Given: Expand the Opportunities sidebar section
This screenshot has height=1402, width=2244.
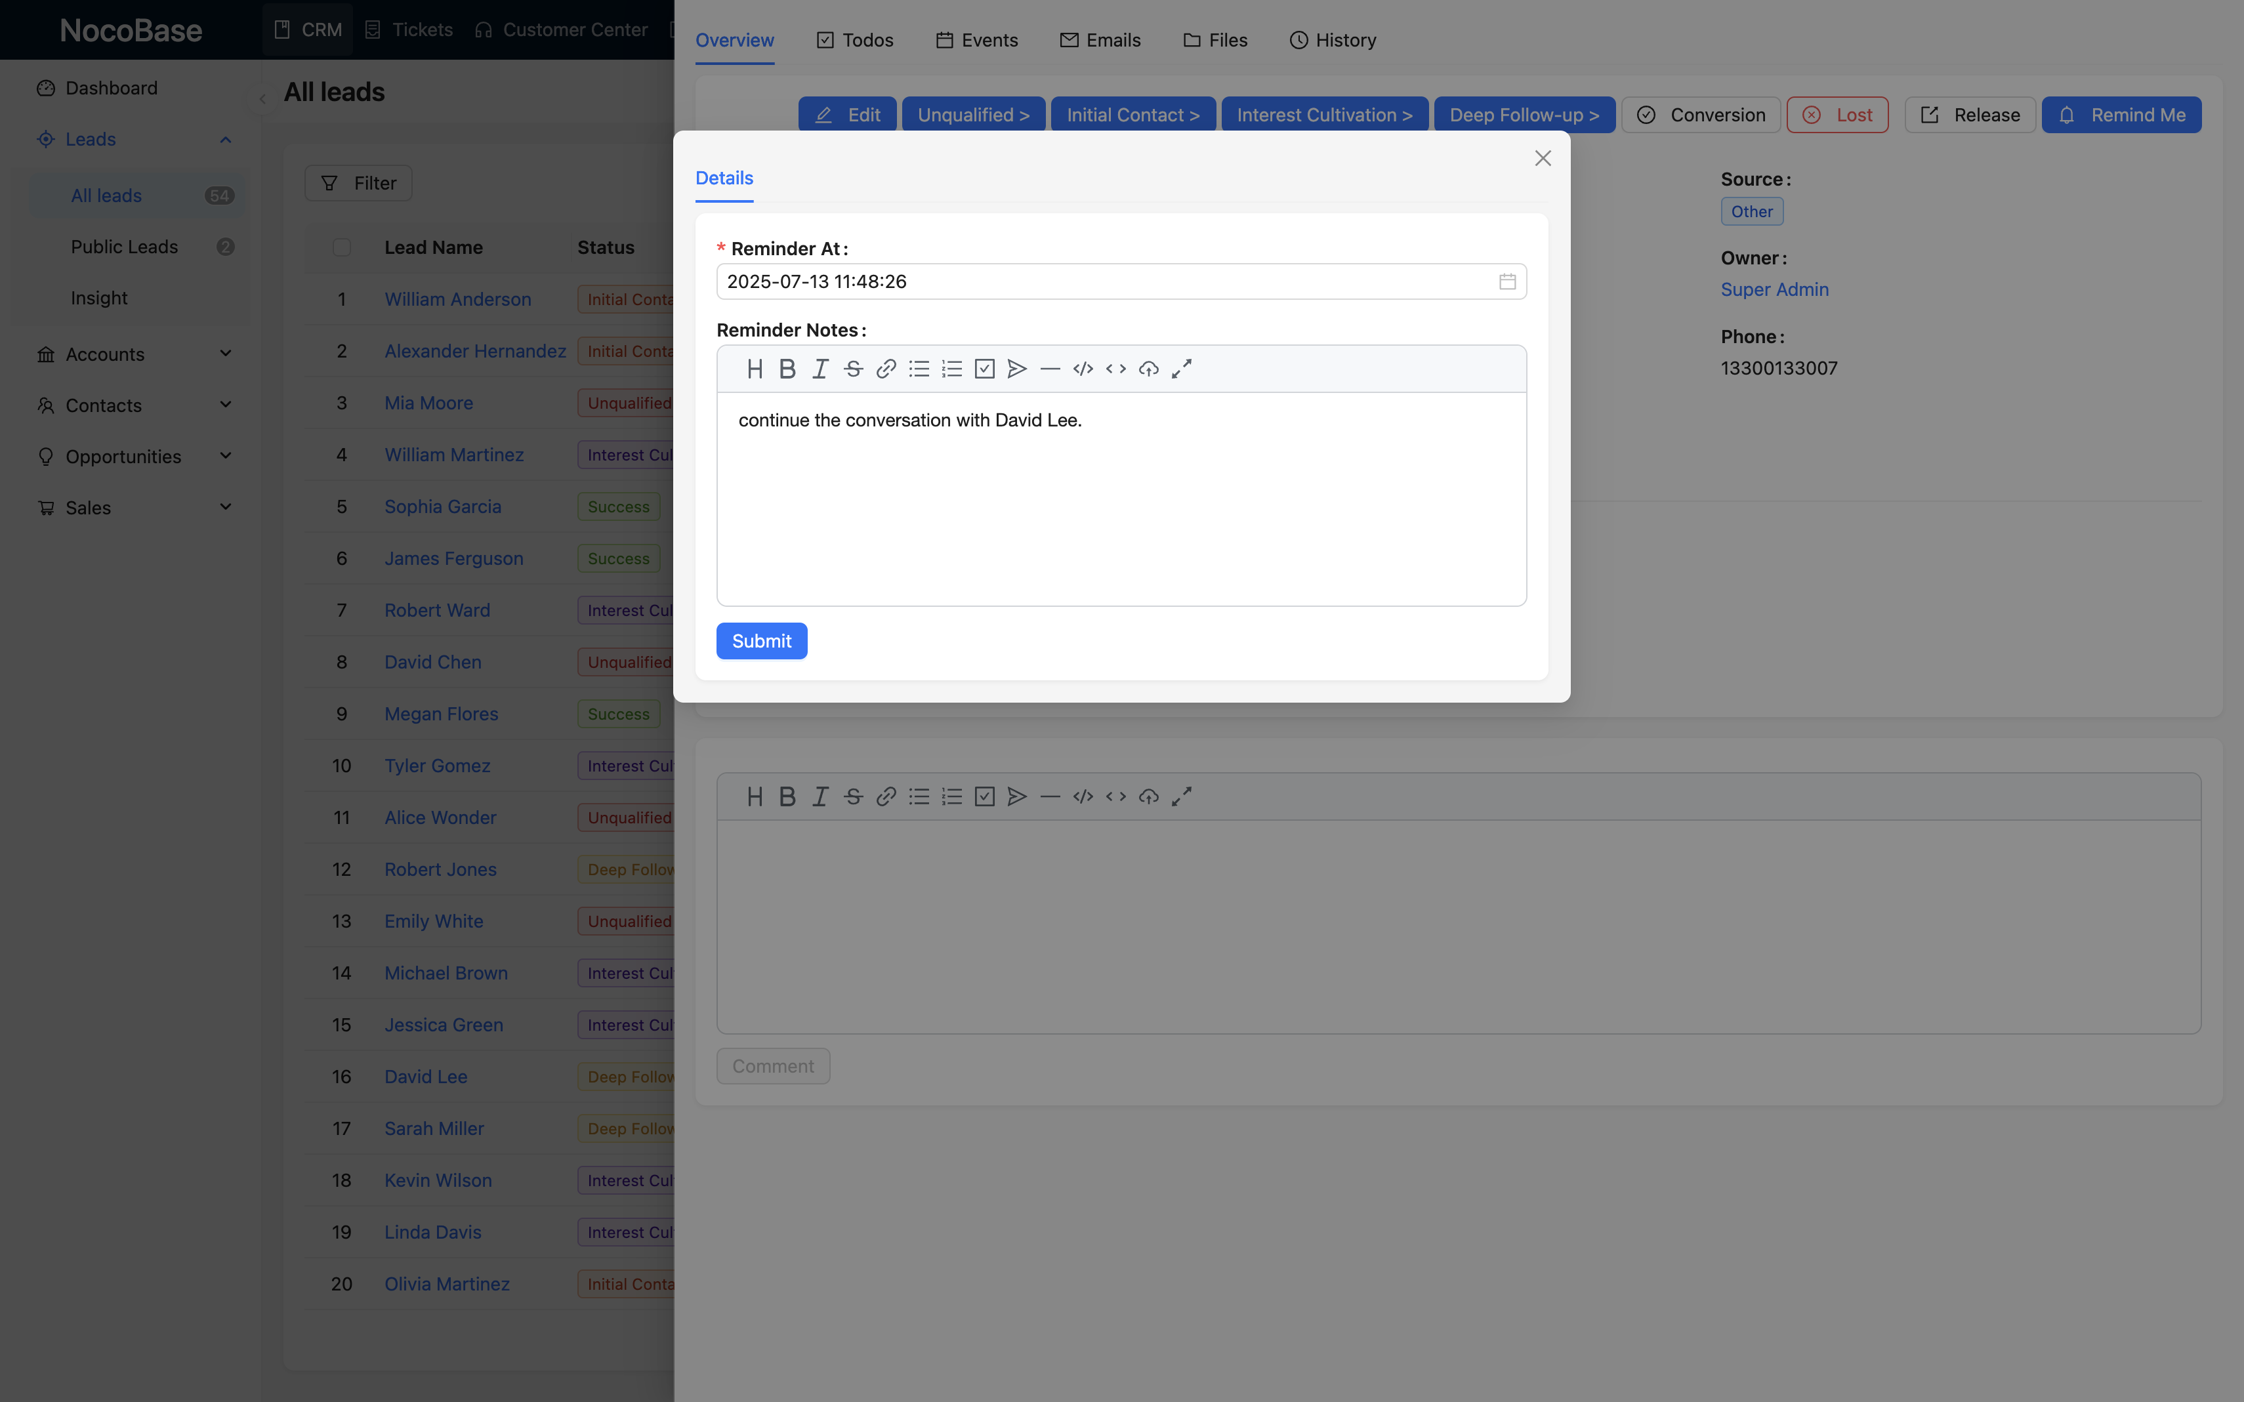Looking at the screenshot, I should pos(225,455).
